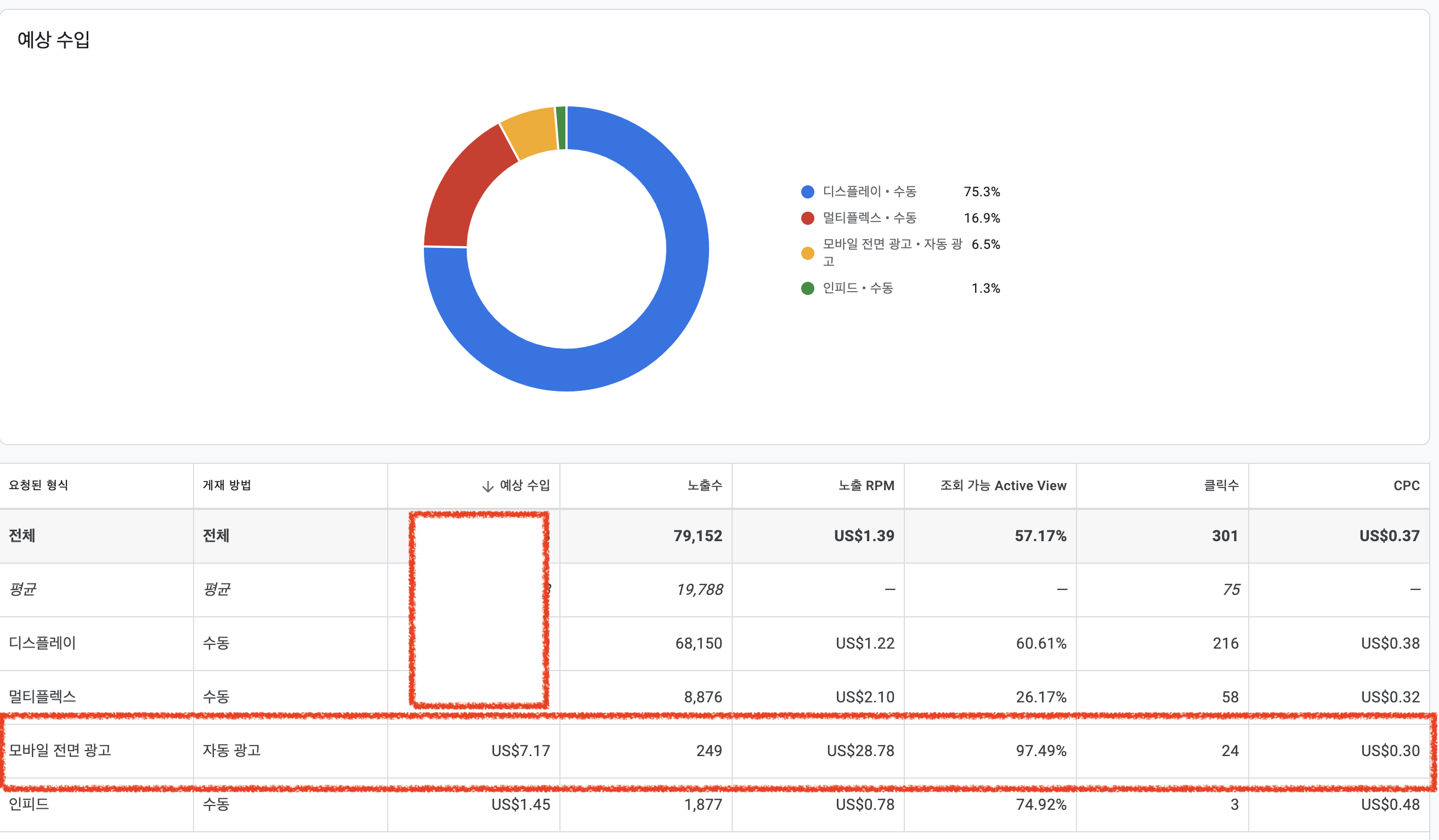Click the 요청된 형식 column header

[x=38, y=485]
